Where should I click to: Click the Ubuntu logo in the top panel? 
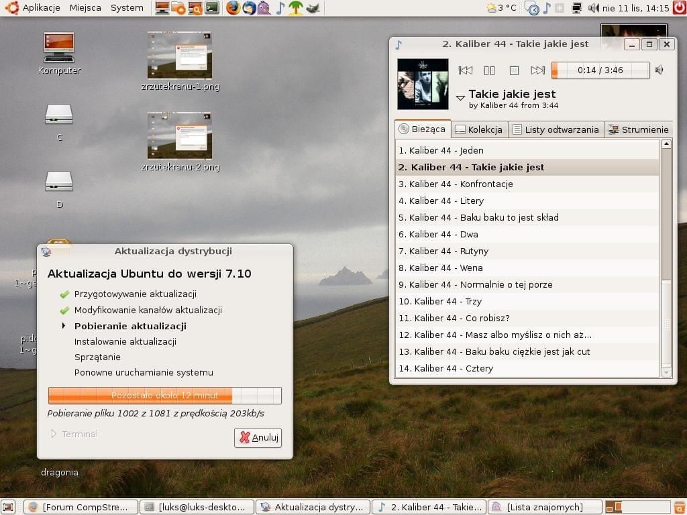(x=12, y=8)
